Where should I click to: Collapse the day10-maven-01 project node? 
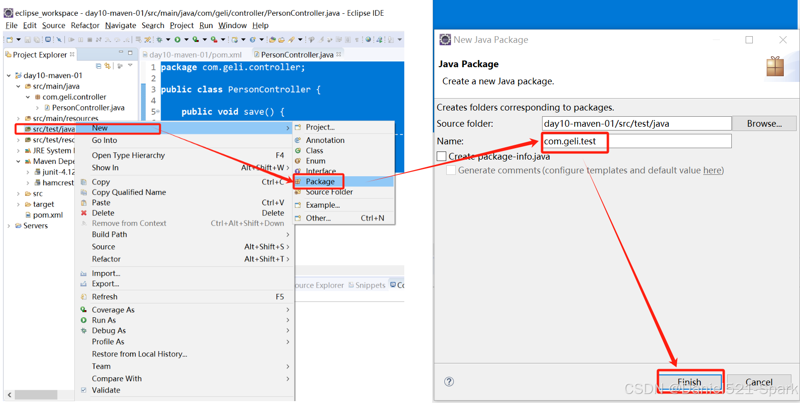(x=9, y=75)
